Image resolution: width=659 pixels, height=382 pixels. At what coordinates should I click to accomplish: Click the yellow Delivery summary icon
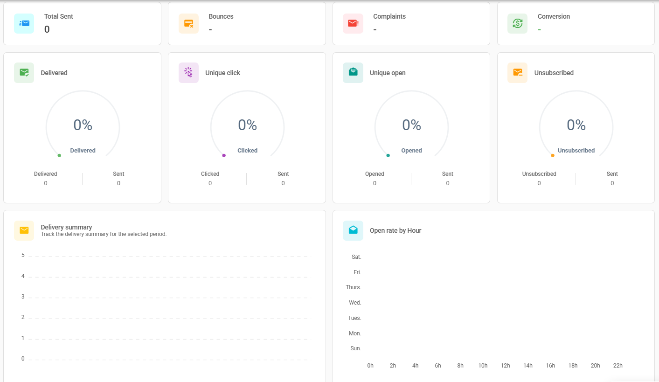point(24,230)
